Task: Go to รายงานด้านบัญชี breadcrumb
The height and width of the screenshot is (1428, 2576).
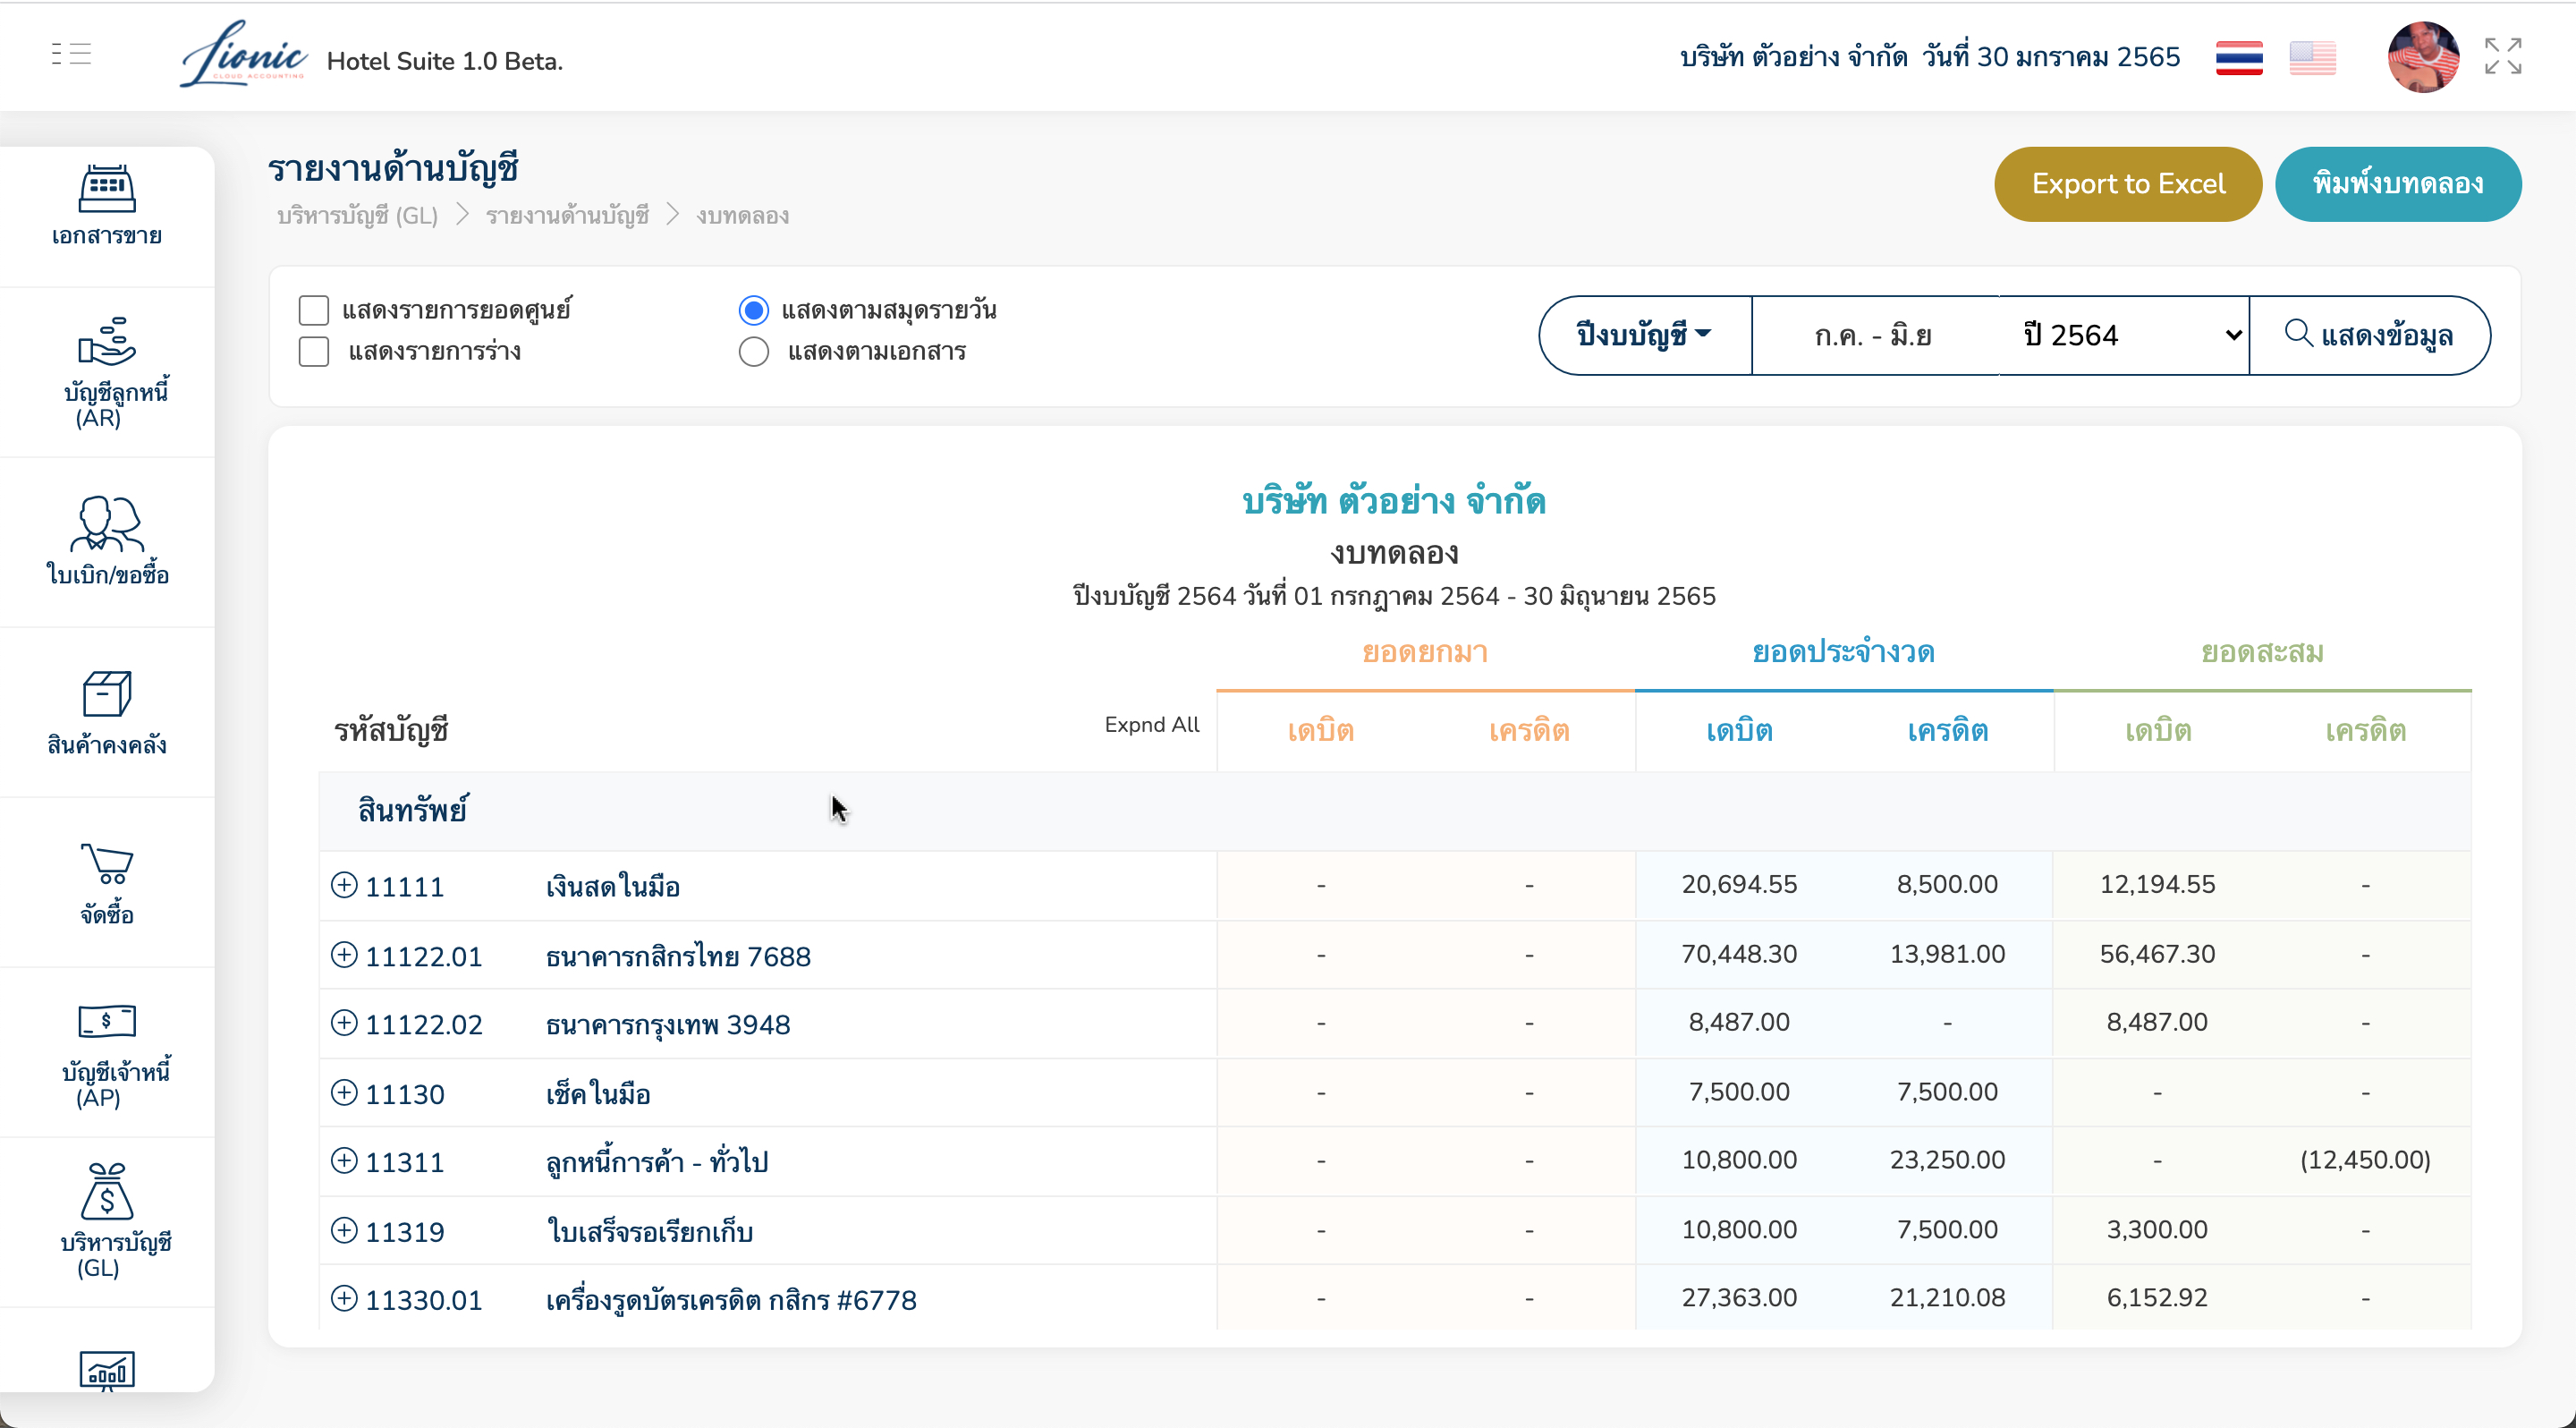Action: (x=567, y=216)
